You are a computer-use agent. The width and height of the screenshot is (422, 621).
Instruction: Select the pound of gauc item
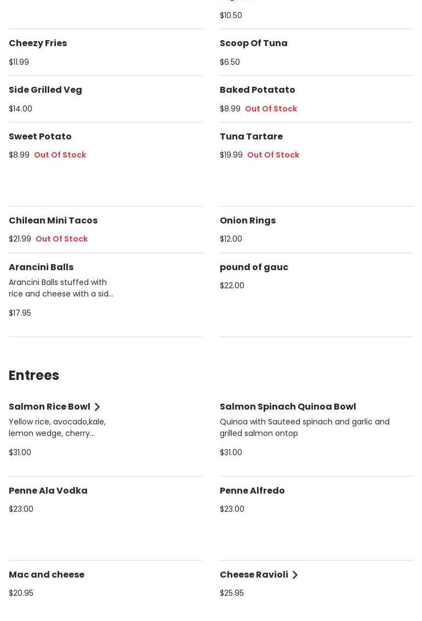pyautogui.click(x=254, y=267)
